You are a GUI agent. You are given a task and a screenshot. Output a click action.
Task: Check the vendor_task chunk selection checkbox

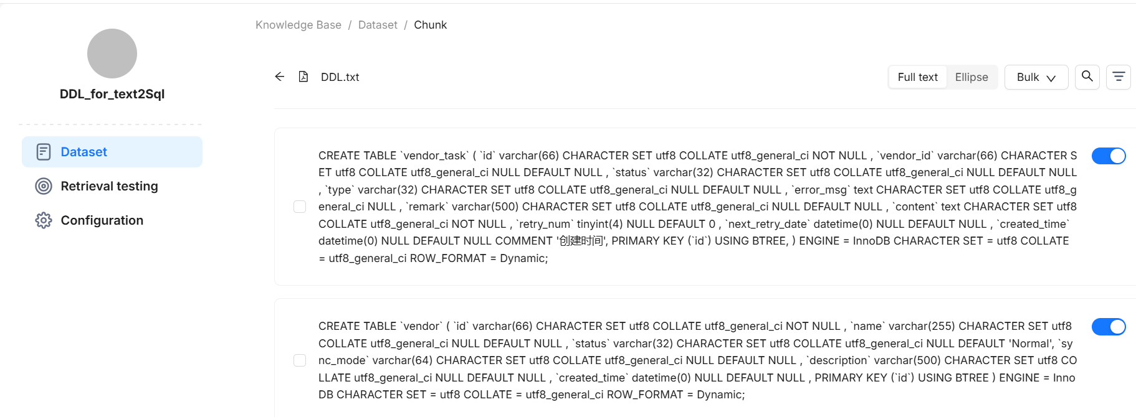[300, 206]
